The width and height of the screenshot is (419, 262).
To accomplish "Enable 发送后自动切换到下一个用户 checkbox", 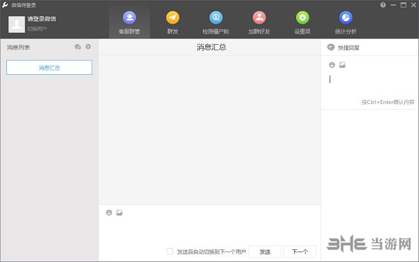I will click(170, 252).
